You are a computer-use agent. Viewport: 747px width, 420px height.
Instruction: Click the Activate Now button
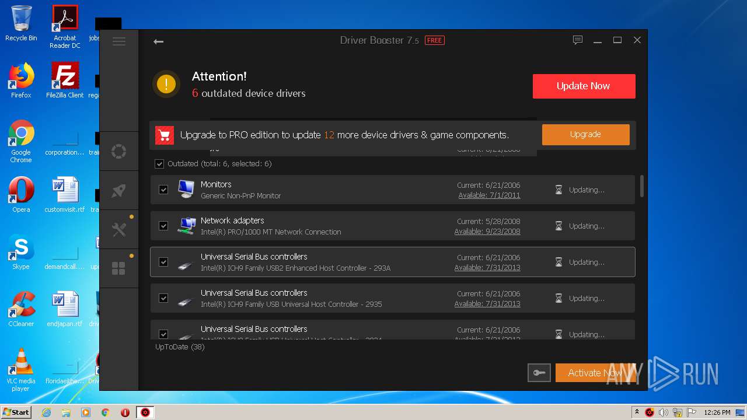[x=595, y=373]
